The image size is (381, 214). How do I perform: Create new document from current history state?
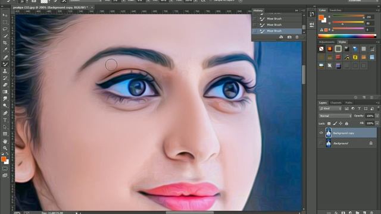(x=281, y=37)
